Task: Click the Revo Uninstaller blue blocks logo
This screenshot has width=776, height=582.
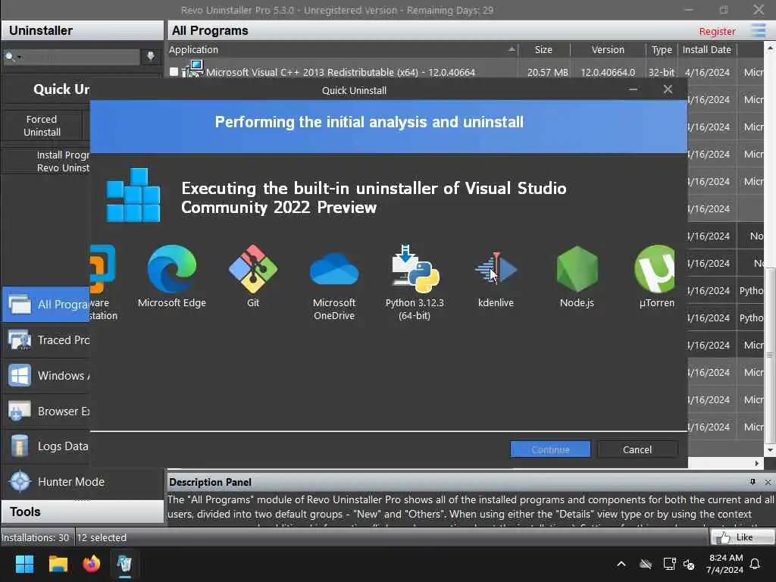Action: 133,196
